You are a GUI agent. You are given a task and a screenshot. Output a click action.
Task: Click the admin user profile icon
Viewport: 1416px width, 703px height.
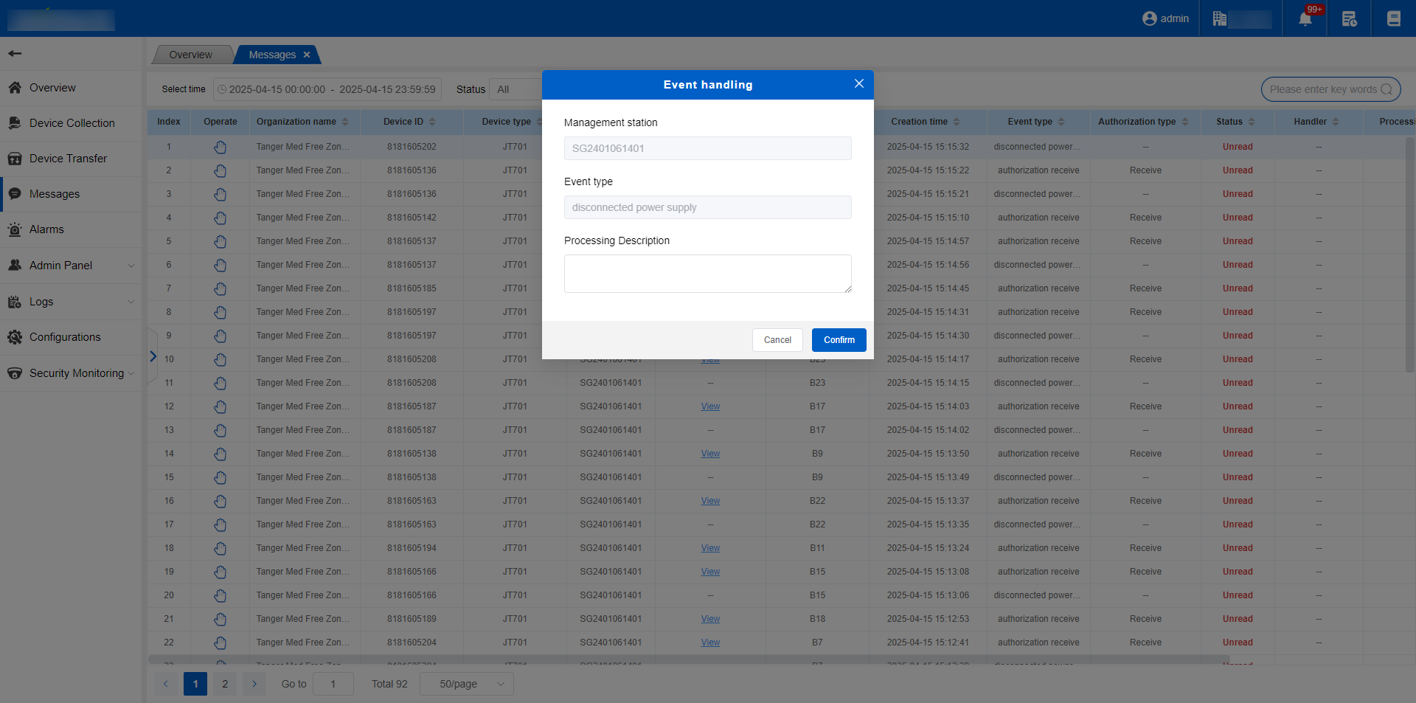coord(1149,18)
